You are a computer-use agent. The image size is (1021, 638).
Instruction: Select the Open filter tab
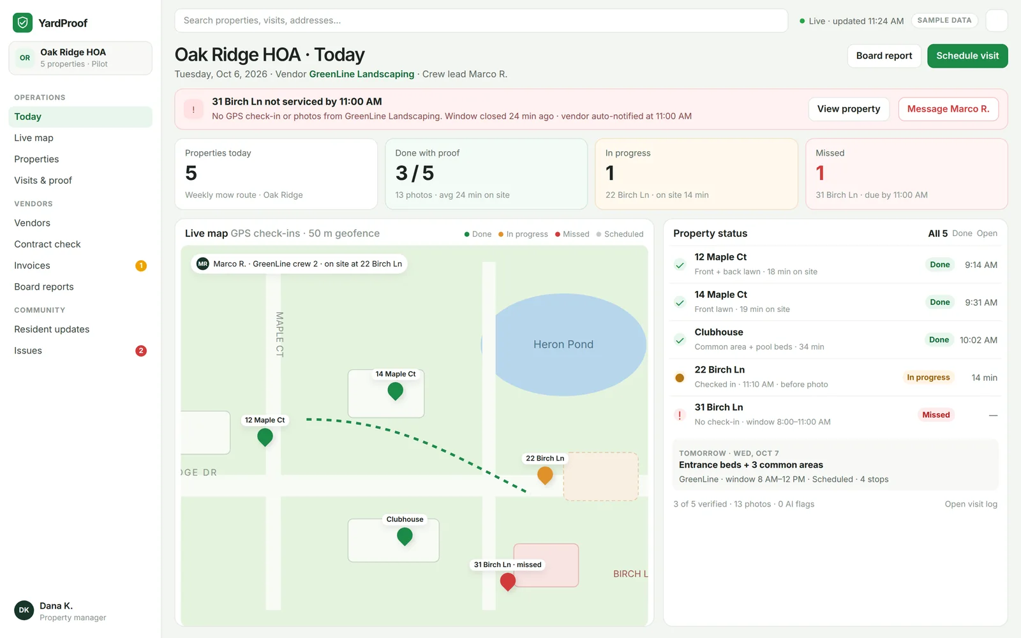[x=987, y=234]
